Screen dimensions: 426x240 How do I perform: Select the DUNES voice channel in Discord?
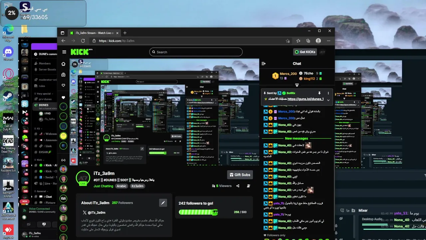(x=44, y=105)
